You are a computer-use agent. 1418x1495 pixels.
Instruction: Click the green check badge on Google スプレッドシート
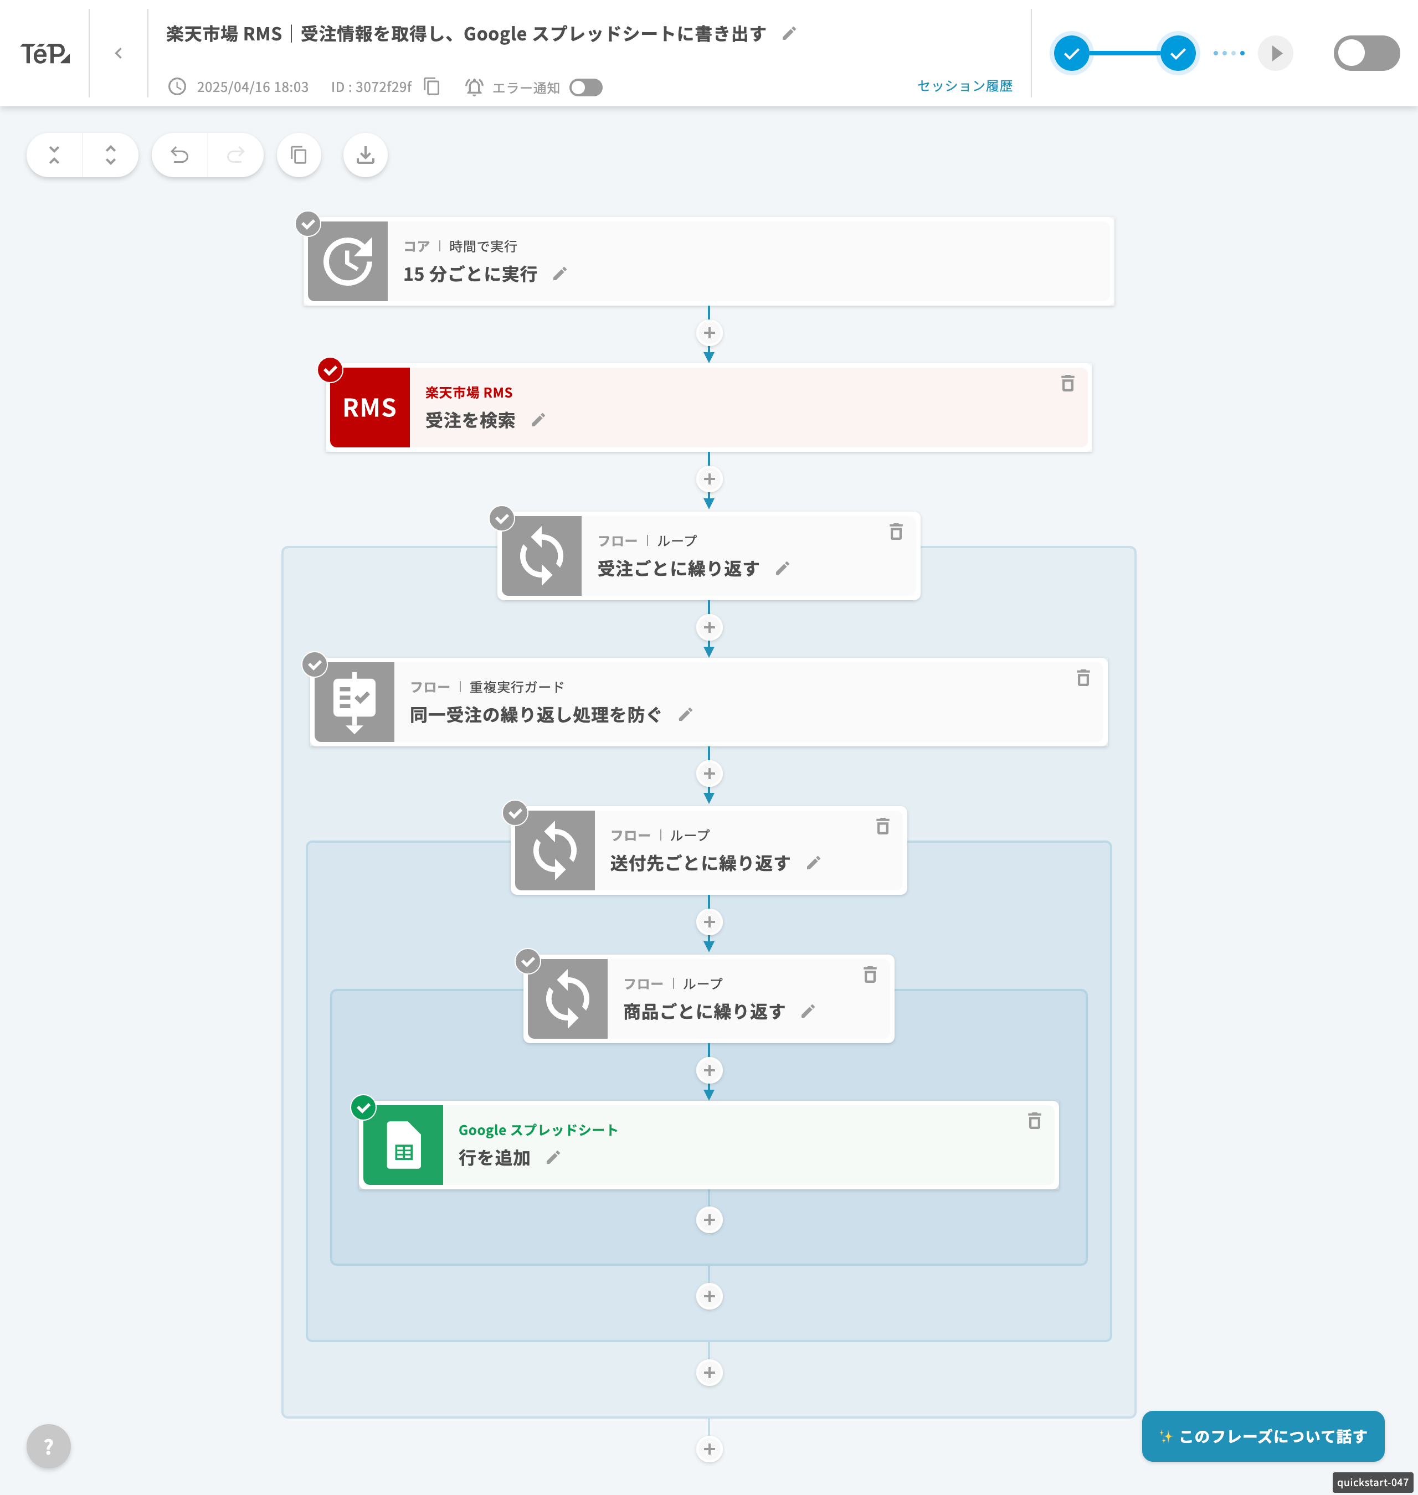(x=363, y=1107)
